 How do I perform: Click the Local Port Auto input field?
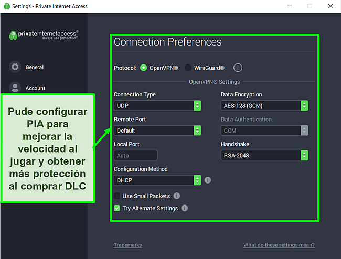(136, 155)
